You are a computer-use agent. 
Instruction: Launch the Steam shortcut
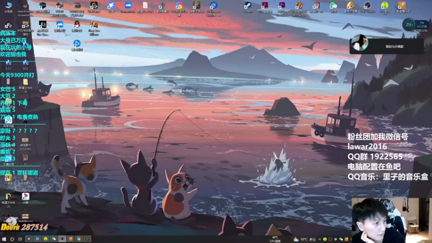[x=248, y=7]
